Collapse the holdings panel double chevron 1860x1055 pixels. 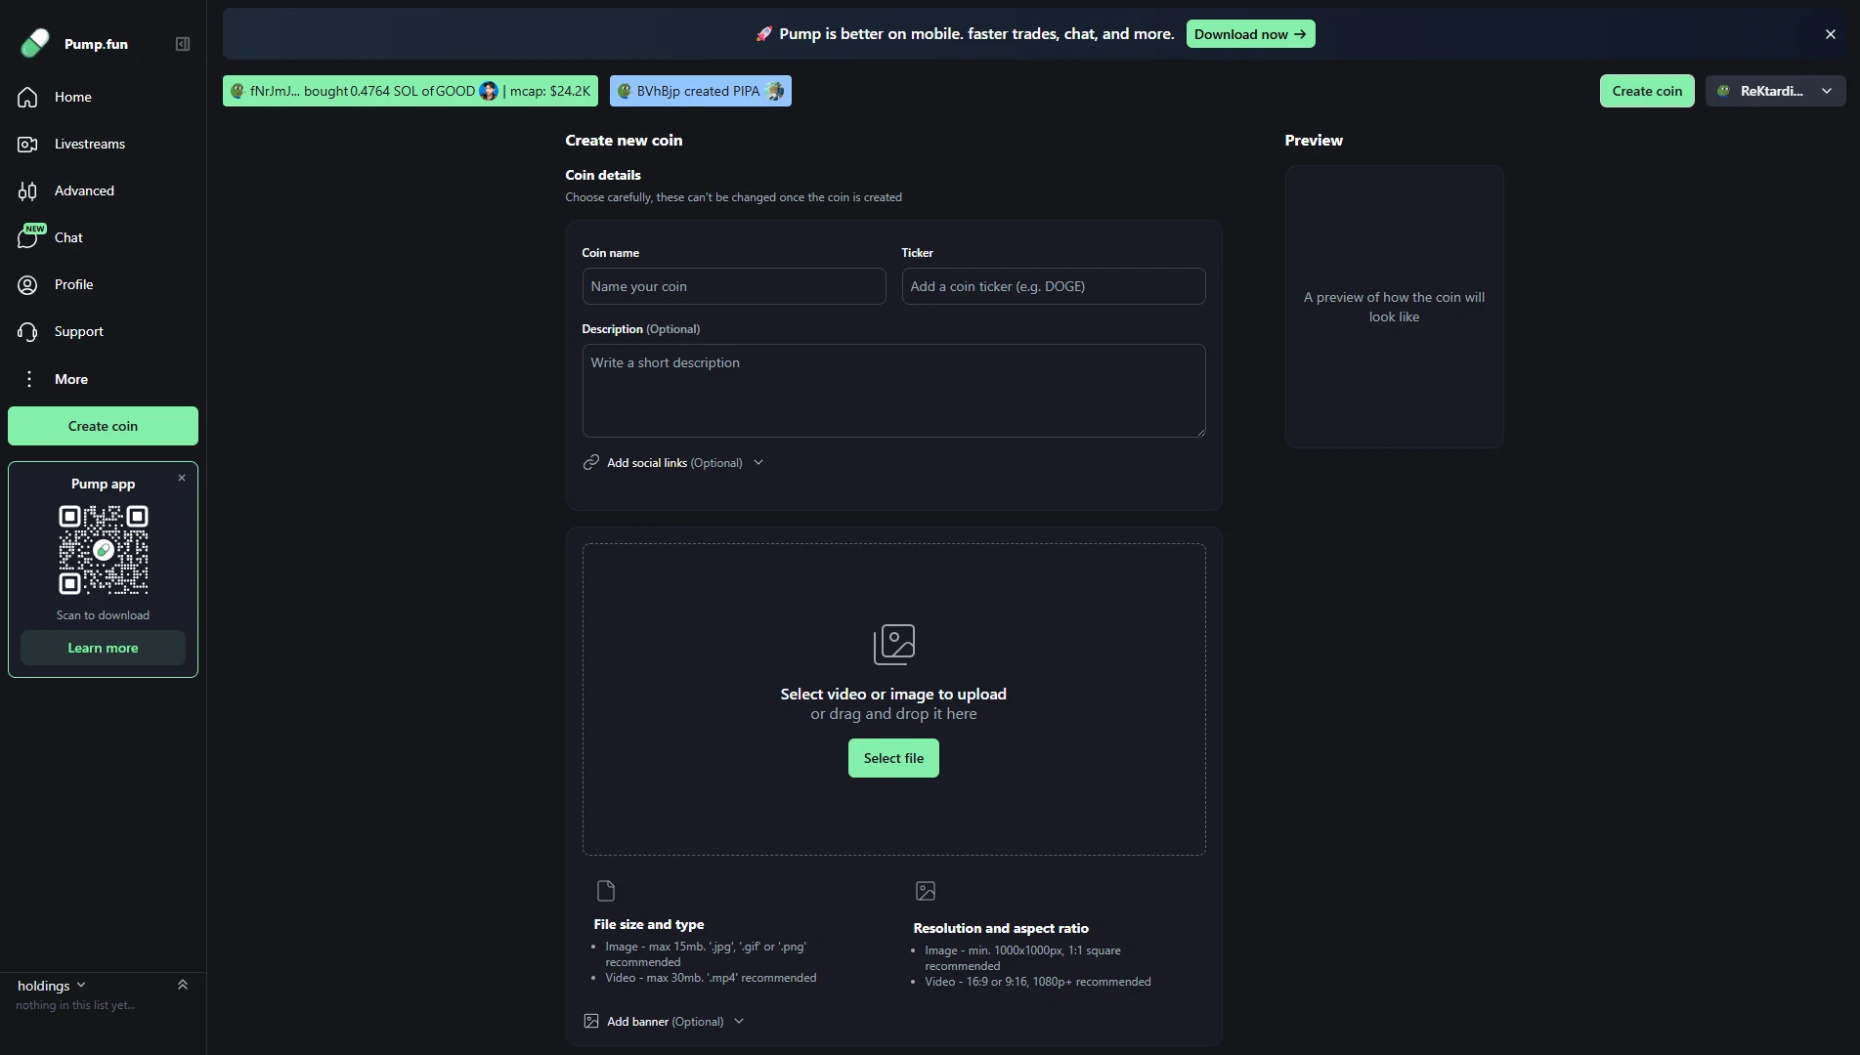tap(183, 985)
